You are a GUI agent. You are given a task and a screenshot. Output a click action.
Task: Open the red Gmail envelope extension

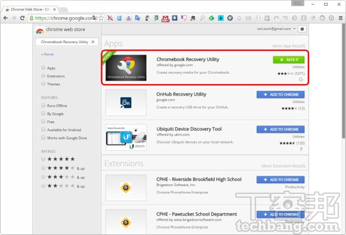pos(166,18)
